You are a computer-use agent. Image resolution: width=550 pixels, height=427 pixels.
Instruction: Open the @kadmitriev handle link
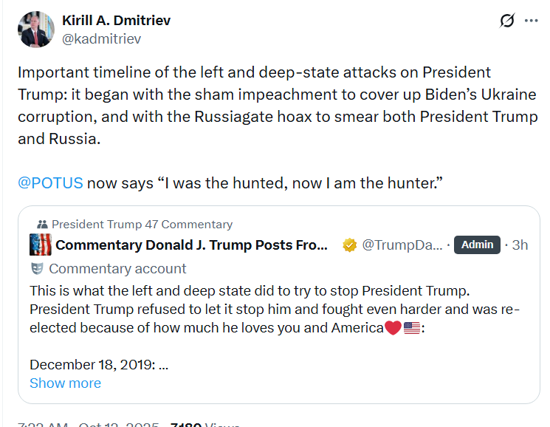tap(101, 38)
